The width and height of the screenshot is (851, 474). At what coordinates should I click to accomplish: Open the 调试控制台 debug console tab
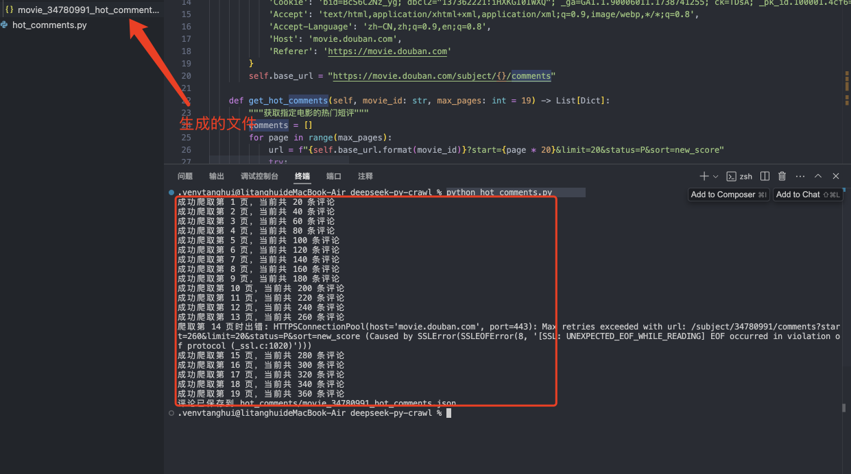pos(259,176)
